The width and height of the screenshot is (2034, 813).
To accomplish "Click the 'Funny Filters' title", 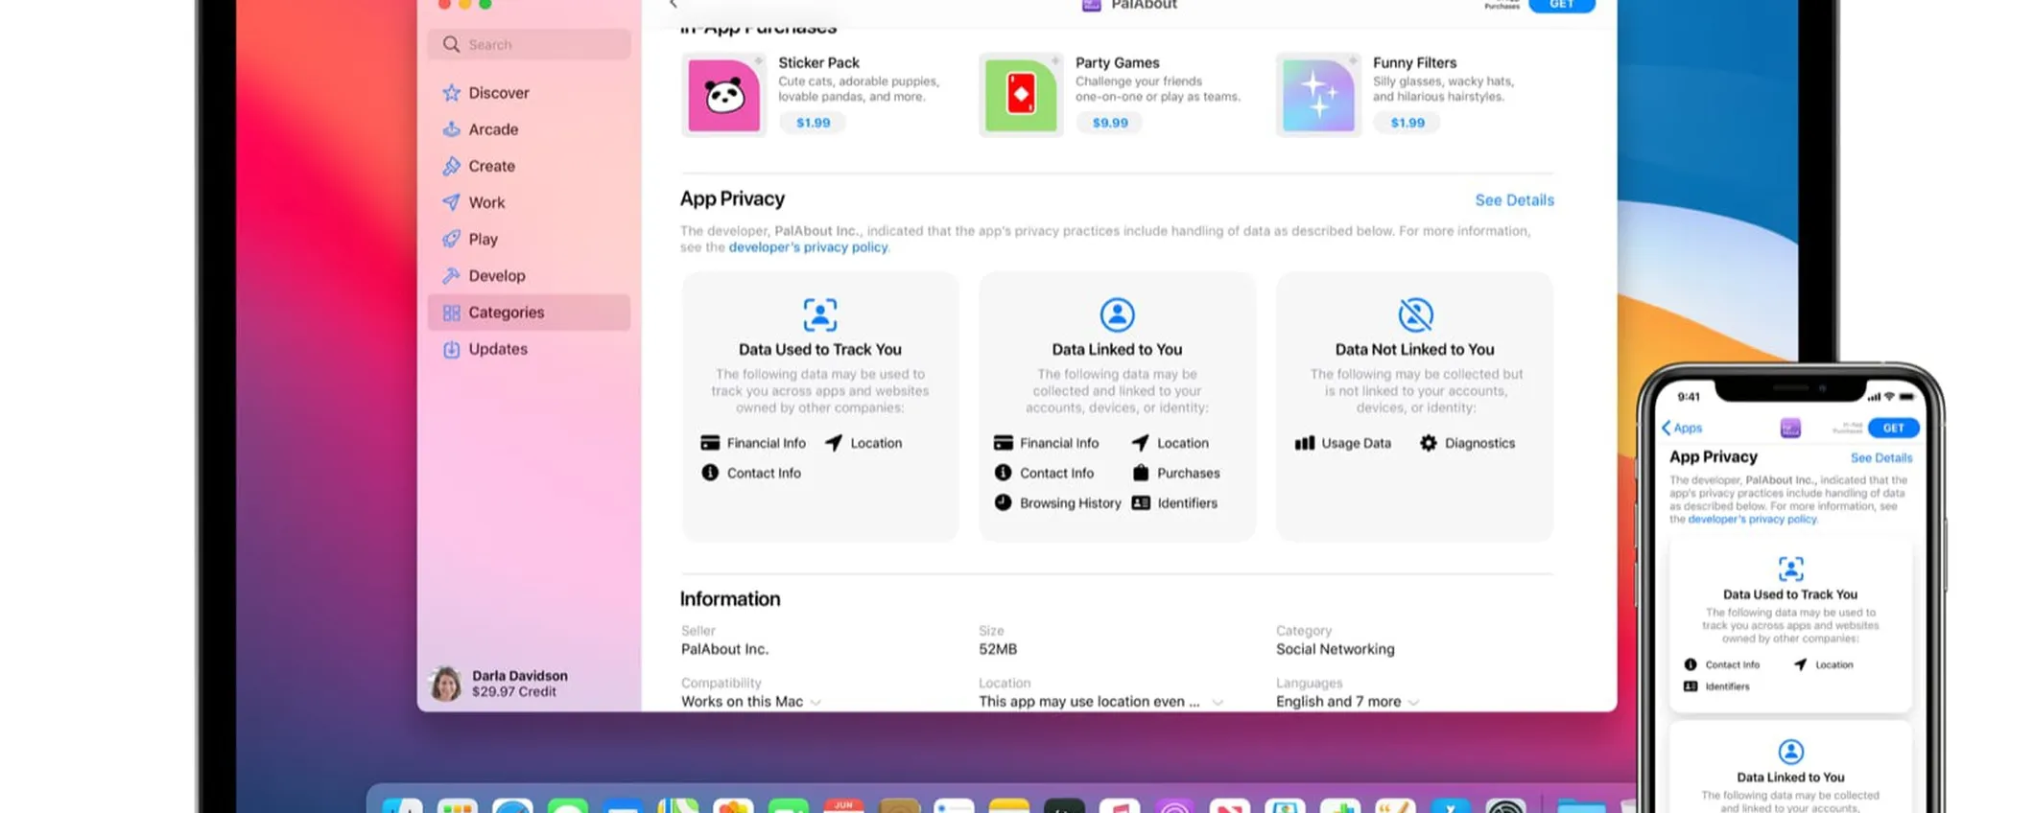I will 1414,62.
